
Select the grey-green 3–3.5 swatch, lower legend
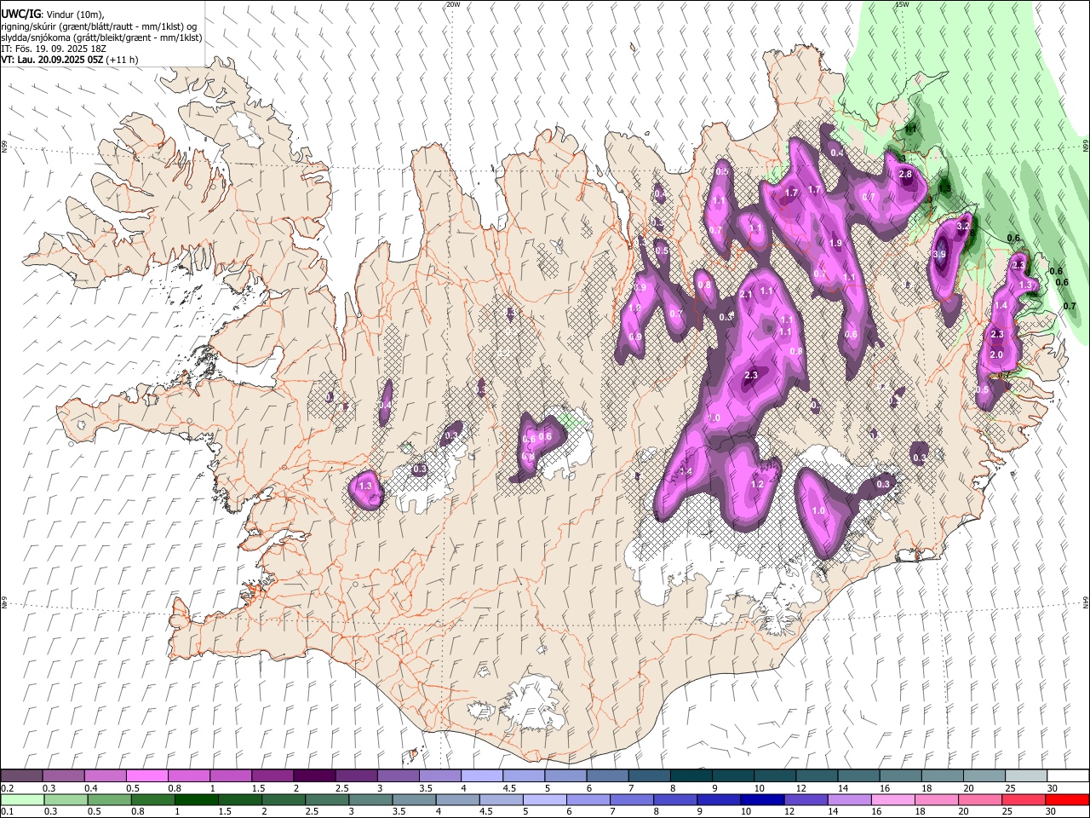coord(371,799)
